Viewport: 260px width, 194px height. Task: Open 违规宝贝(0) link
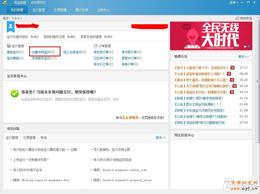coord(15,52)
